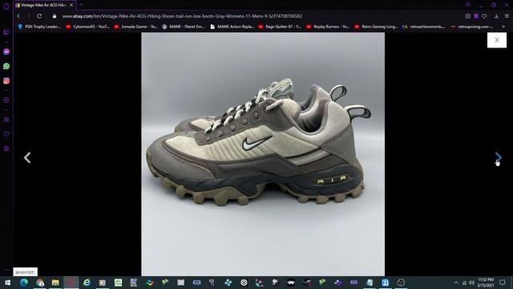Open the Easy Setup menu icon

(507, 16)
